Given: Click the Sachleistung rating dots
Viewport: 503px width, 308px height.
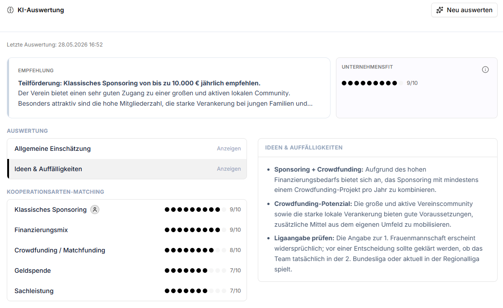Looking at the screenshot, I should (196, 291).
